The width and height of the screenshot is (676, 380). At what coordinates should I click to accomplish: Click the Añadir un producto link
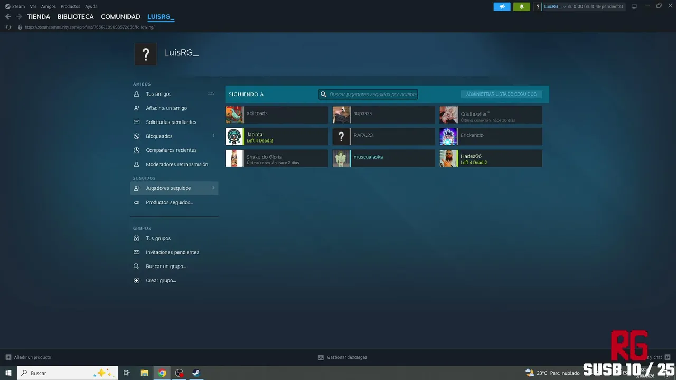point(33,357)
